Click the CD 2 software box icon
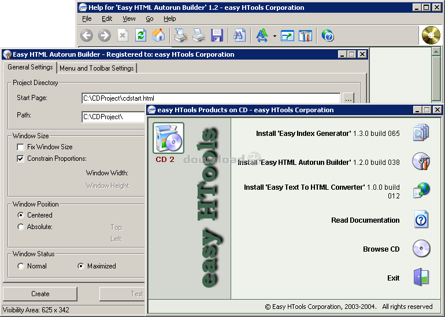The height and width of the screenshot is (317, 445). [168, 138]
